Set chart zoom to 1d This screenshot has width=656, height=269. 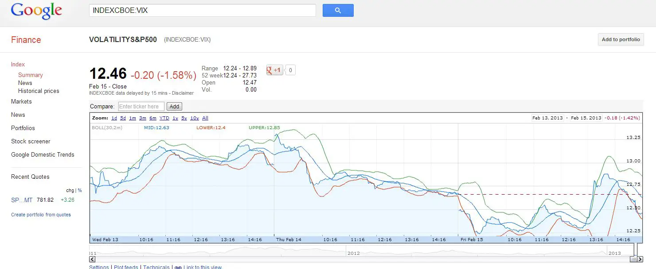114,118
